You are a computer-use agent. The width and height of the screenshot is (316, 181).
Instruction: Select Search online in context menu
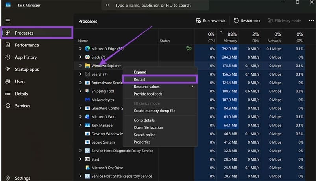160,135
